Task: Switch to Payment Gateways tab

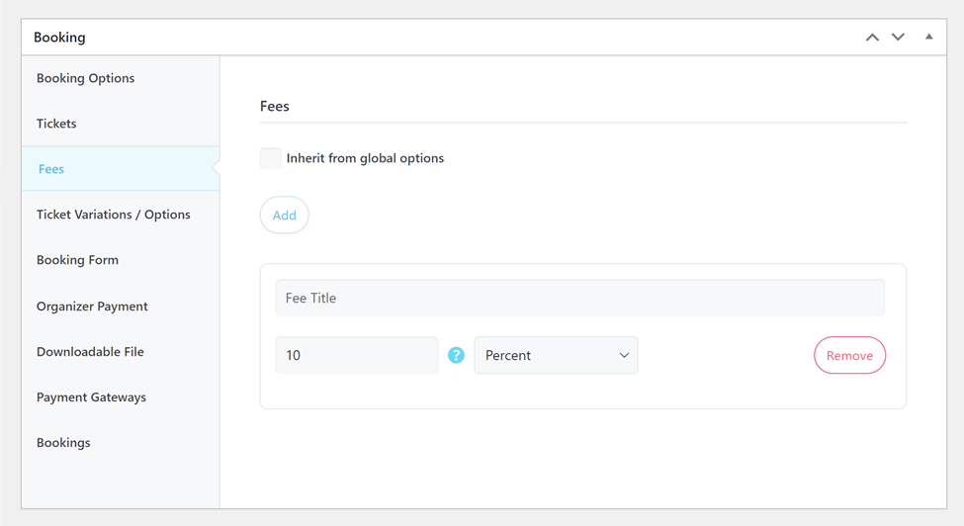Action: point(91,397)
